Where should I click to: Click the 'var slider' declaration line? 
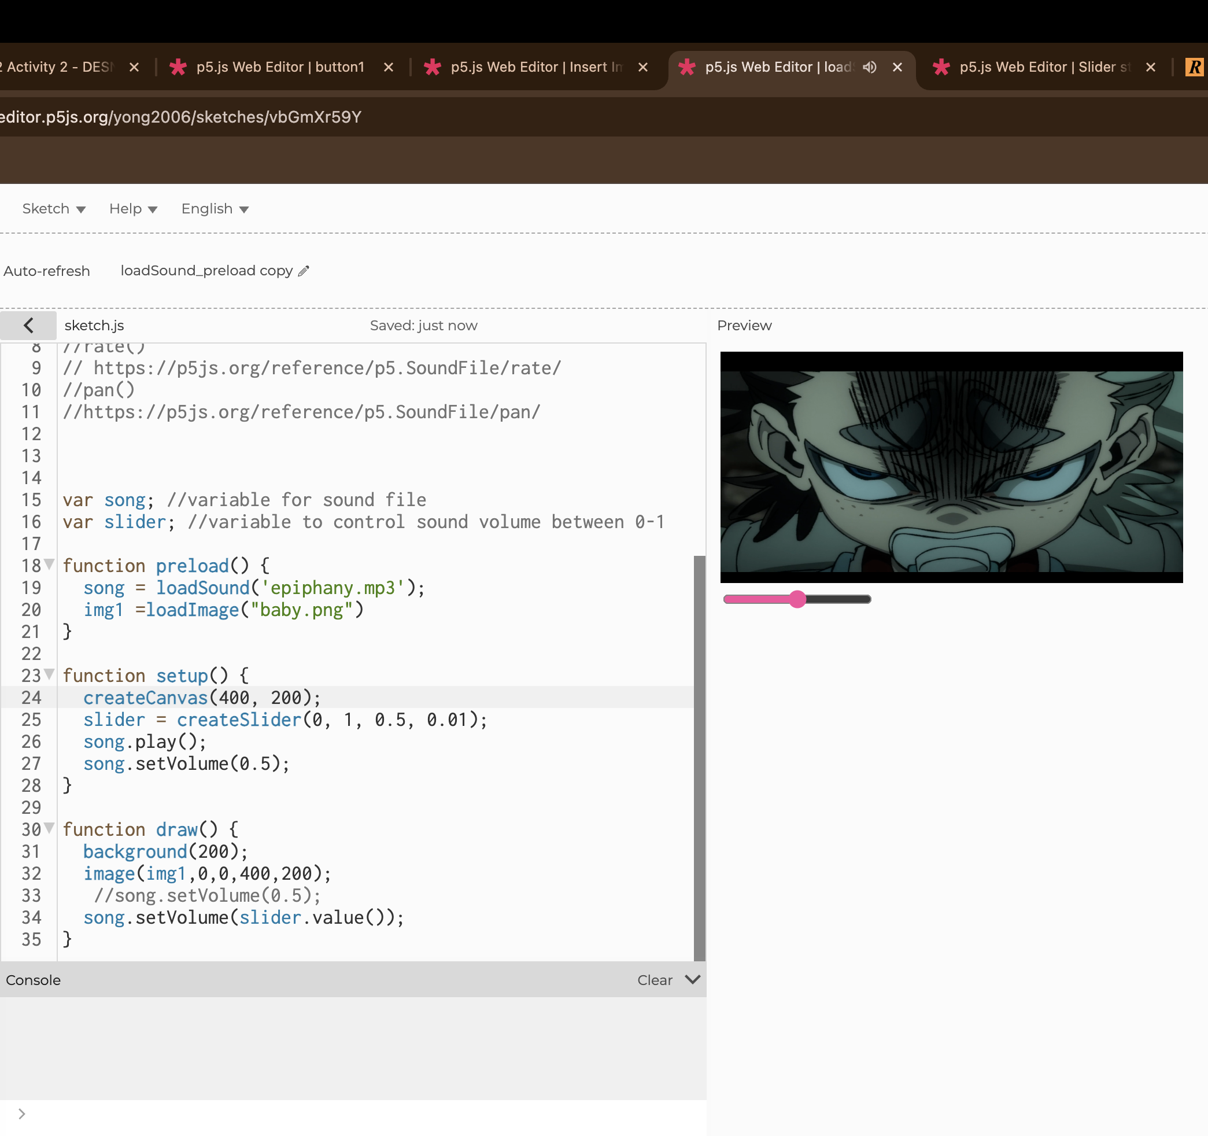(x=363, y=522)
